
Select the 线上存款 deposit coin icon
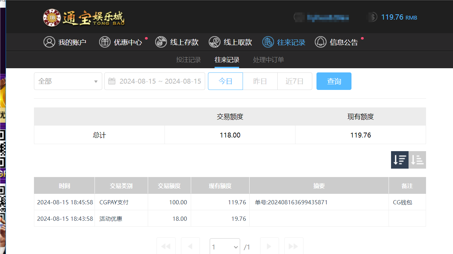[161, 42]
